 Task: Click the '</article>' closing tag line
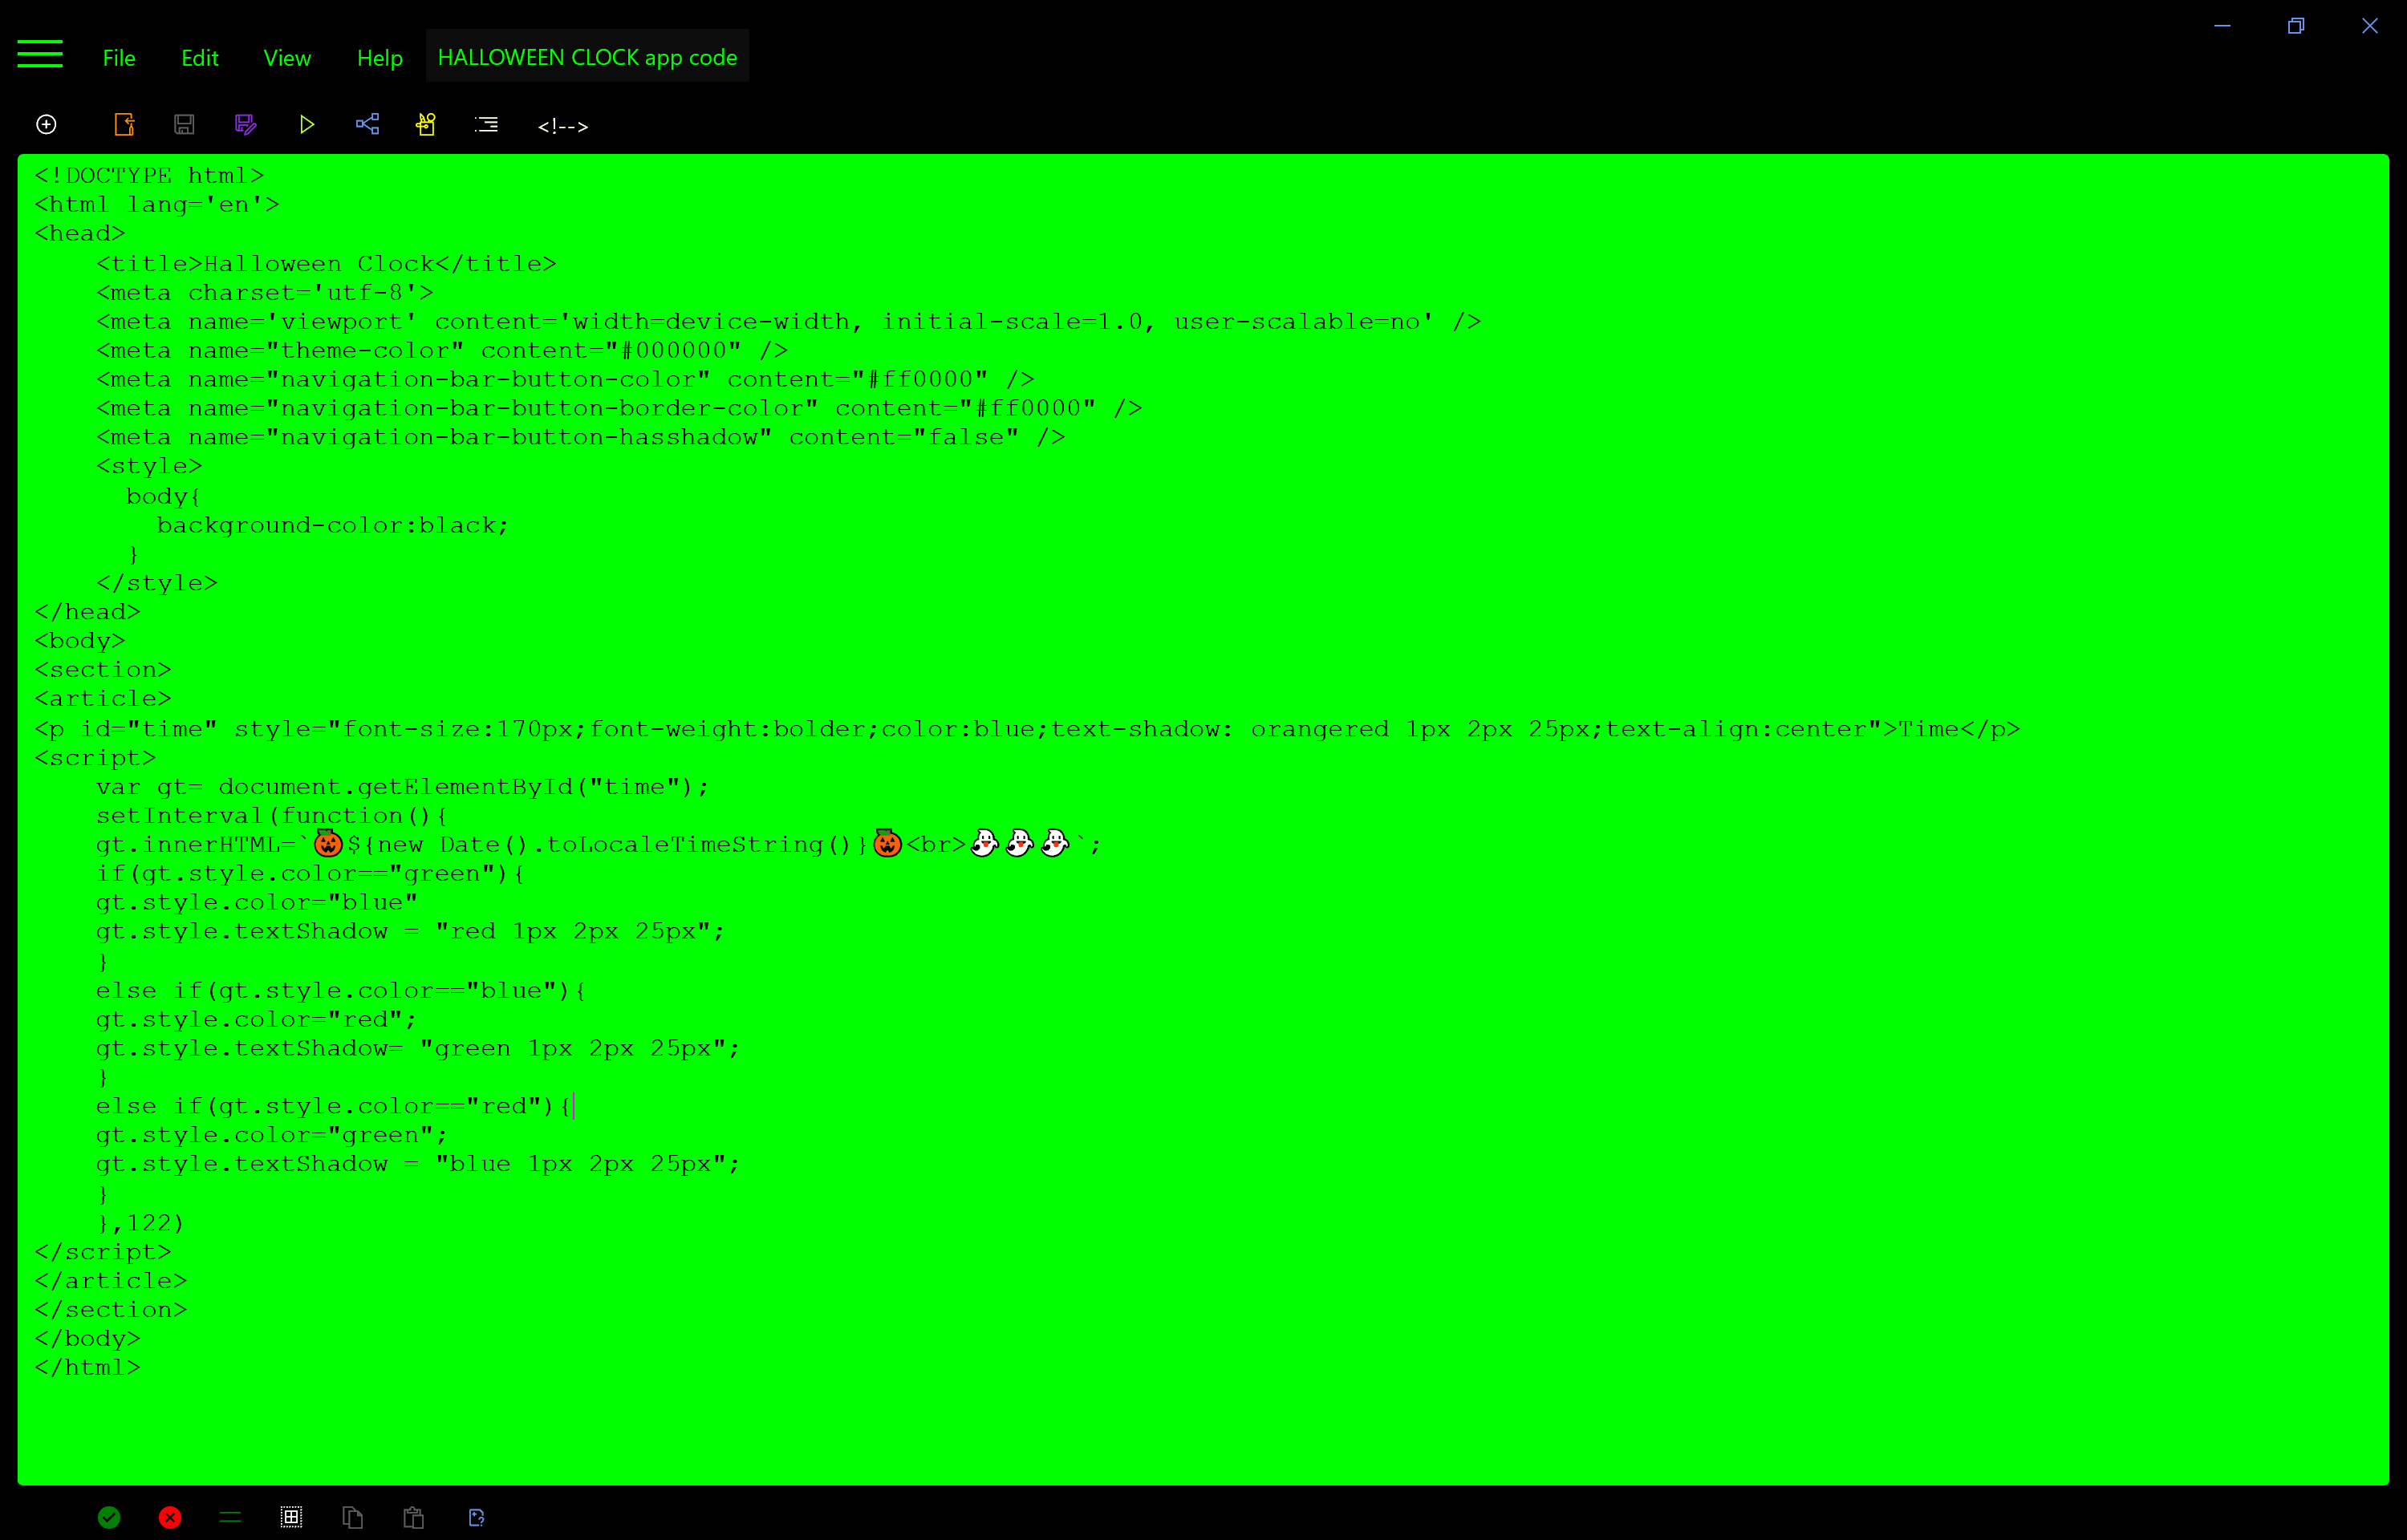pos(111,1281)
